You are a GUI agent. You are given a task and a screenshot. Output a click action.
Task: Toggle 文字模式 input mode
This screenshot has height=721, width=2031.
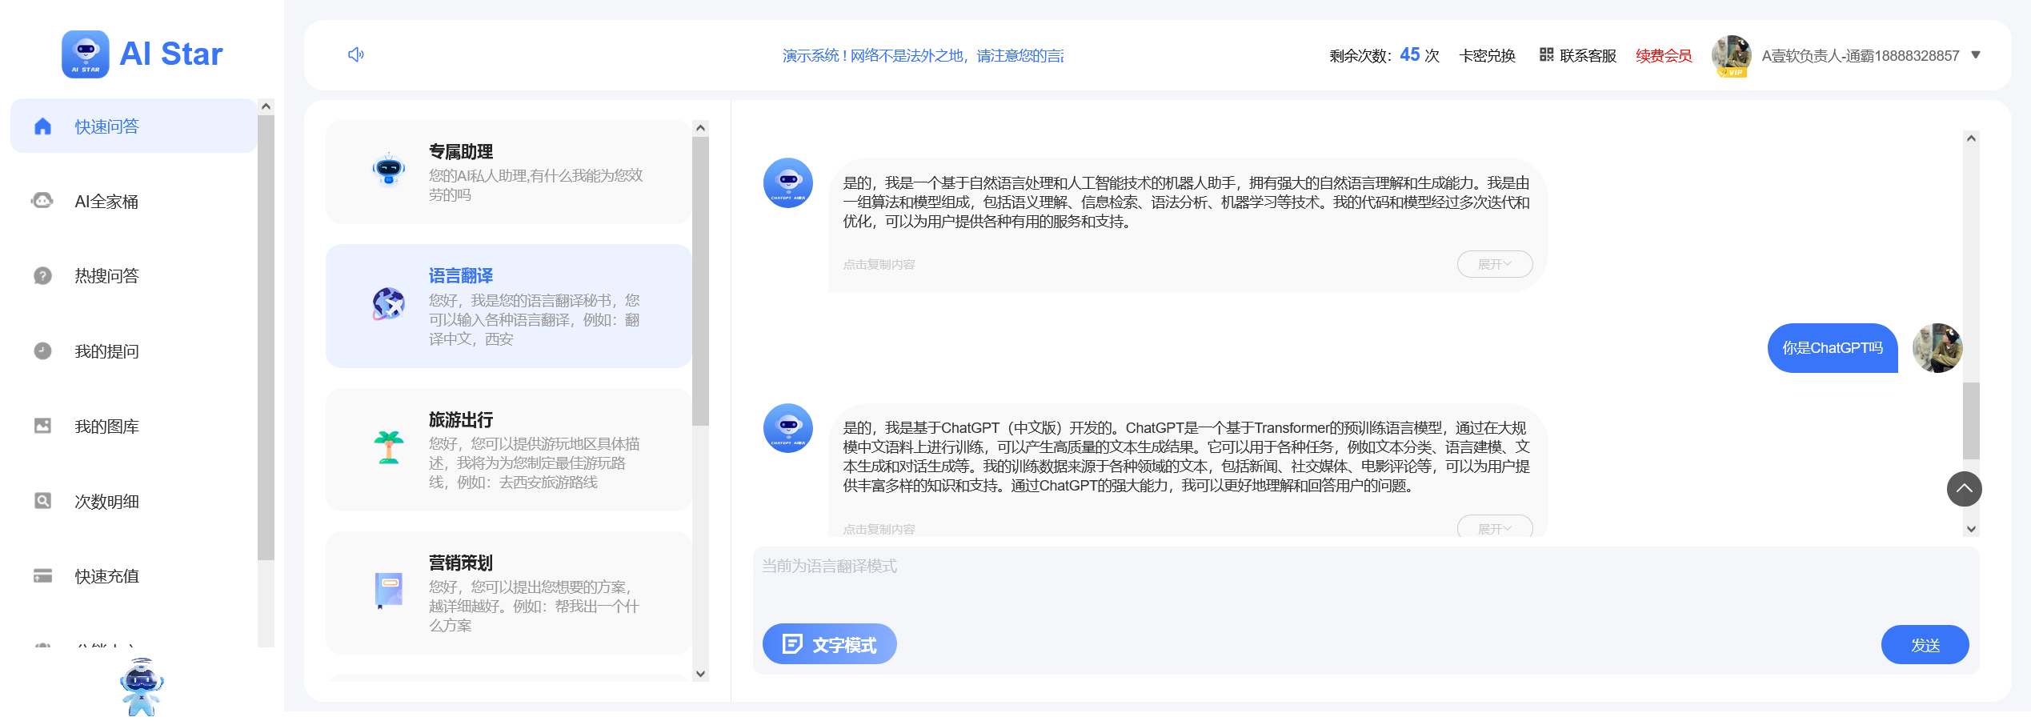pos(829,644)
